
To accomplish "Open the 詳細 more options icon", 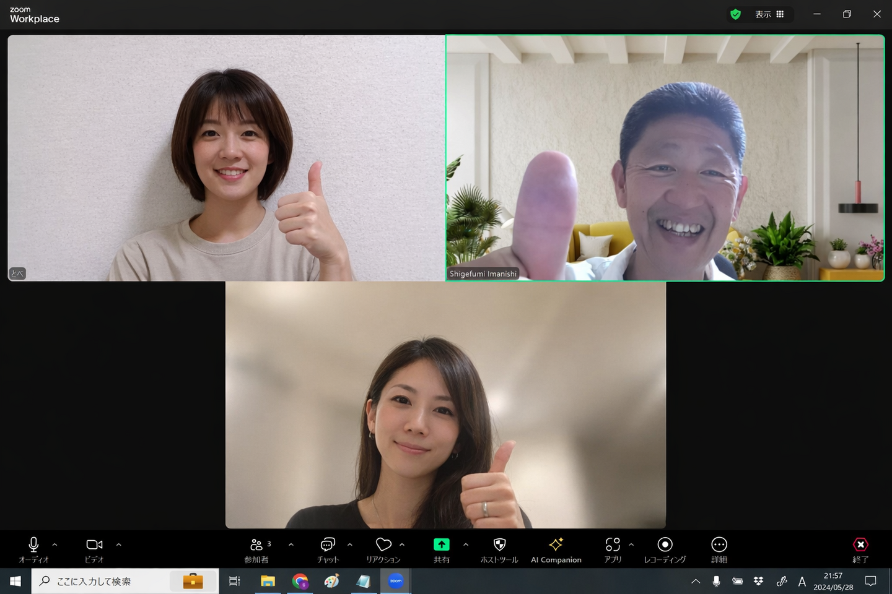I will point(719,548).
